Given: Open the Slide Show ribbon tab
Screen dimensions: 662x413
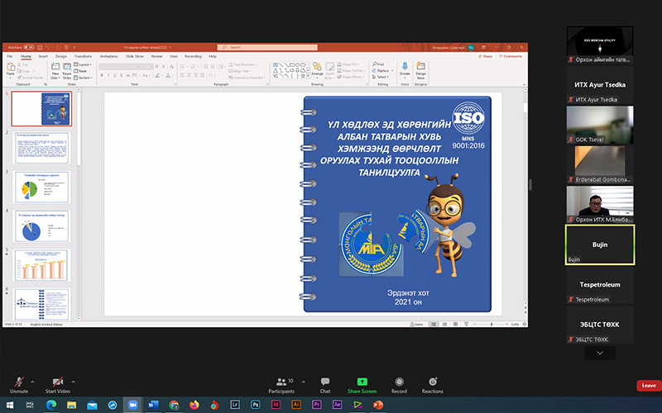Looking at the screenshot, I should point(135,56).
